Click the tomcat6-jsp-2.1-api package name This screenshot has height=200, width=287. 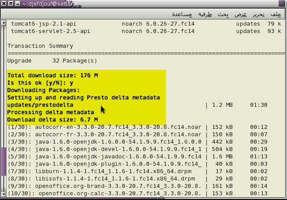[43, 24]
